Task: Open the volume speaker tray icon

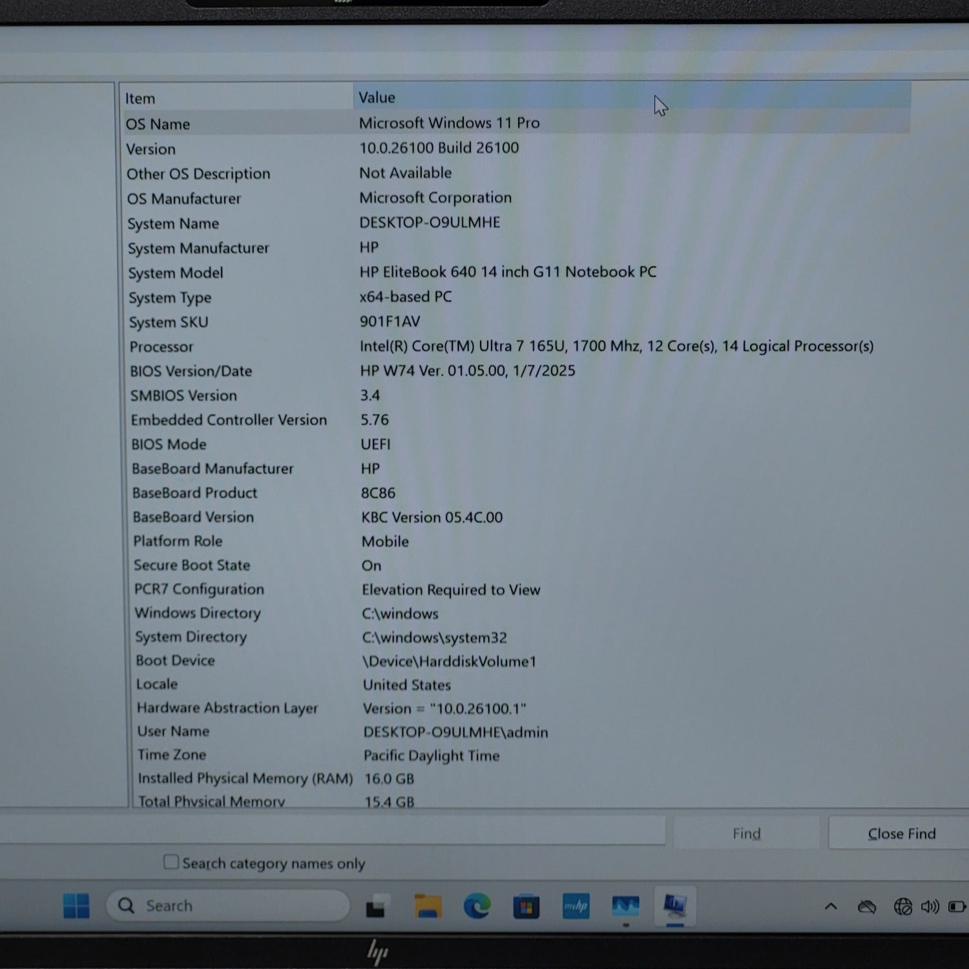Action: [x=930, y=907]
